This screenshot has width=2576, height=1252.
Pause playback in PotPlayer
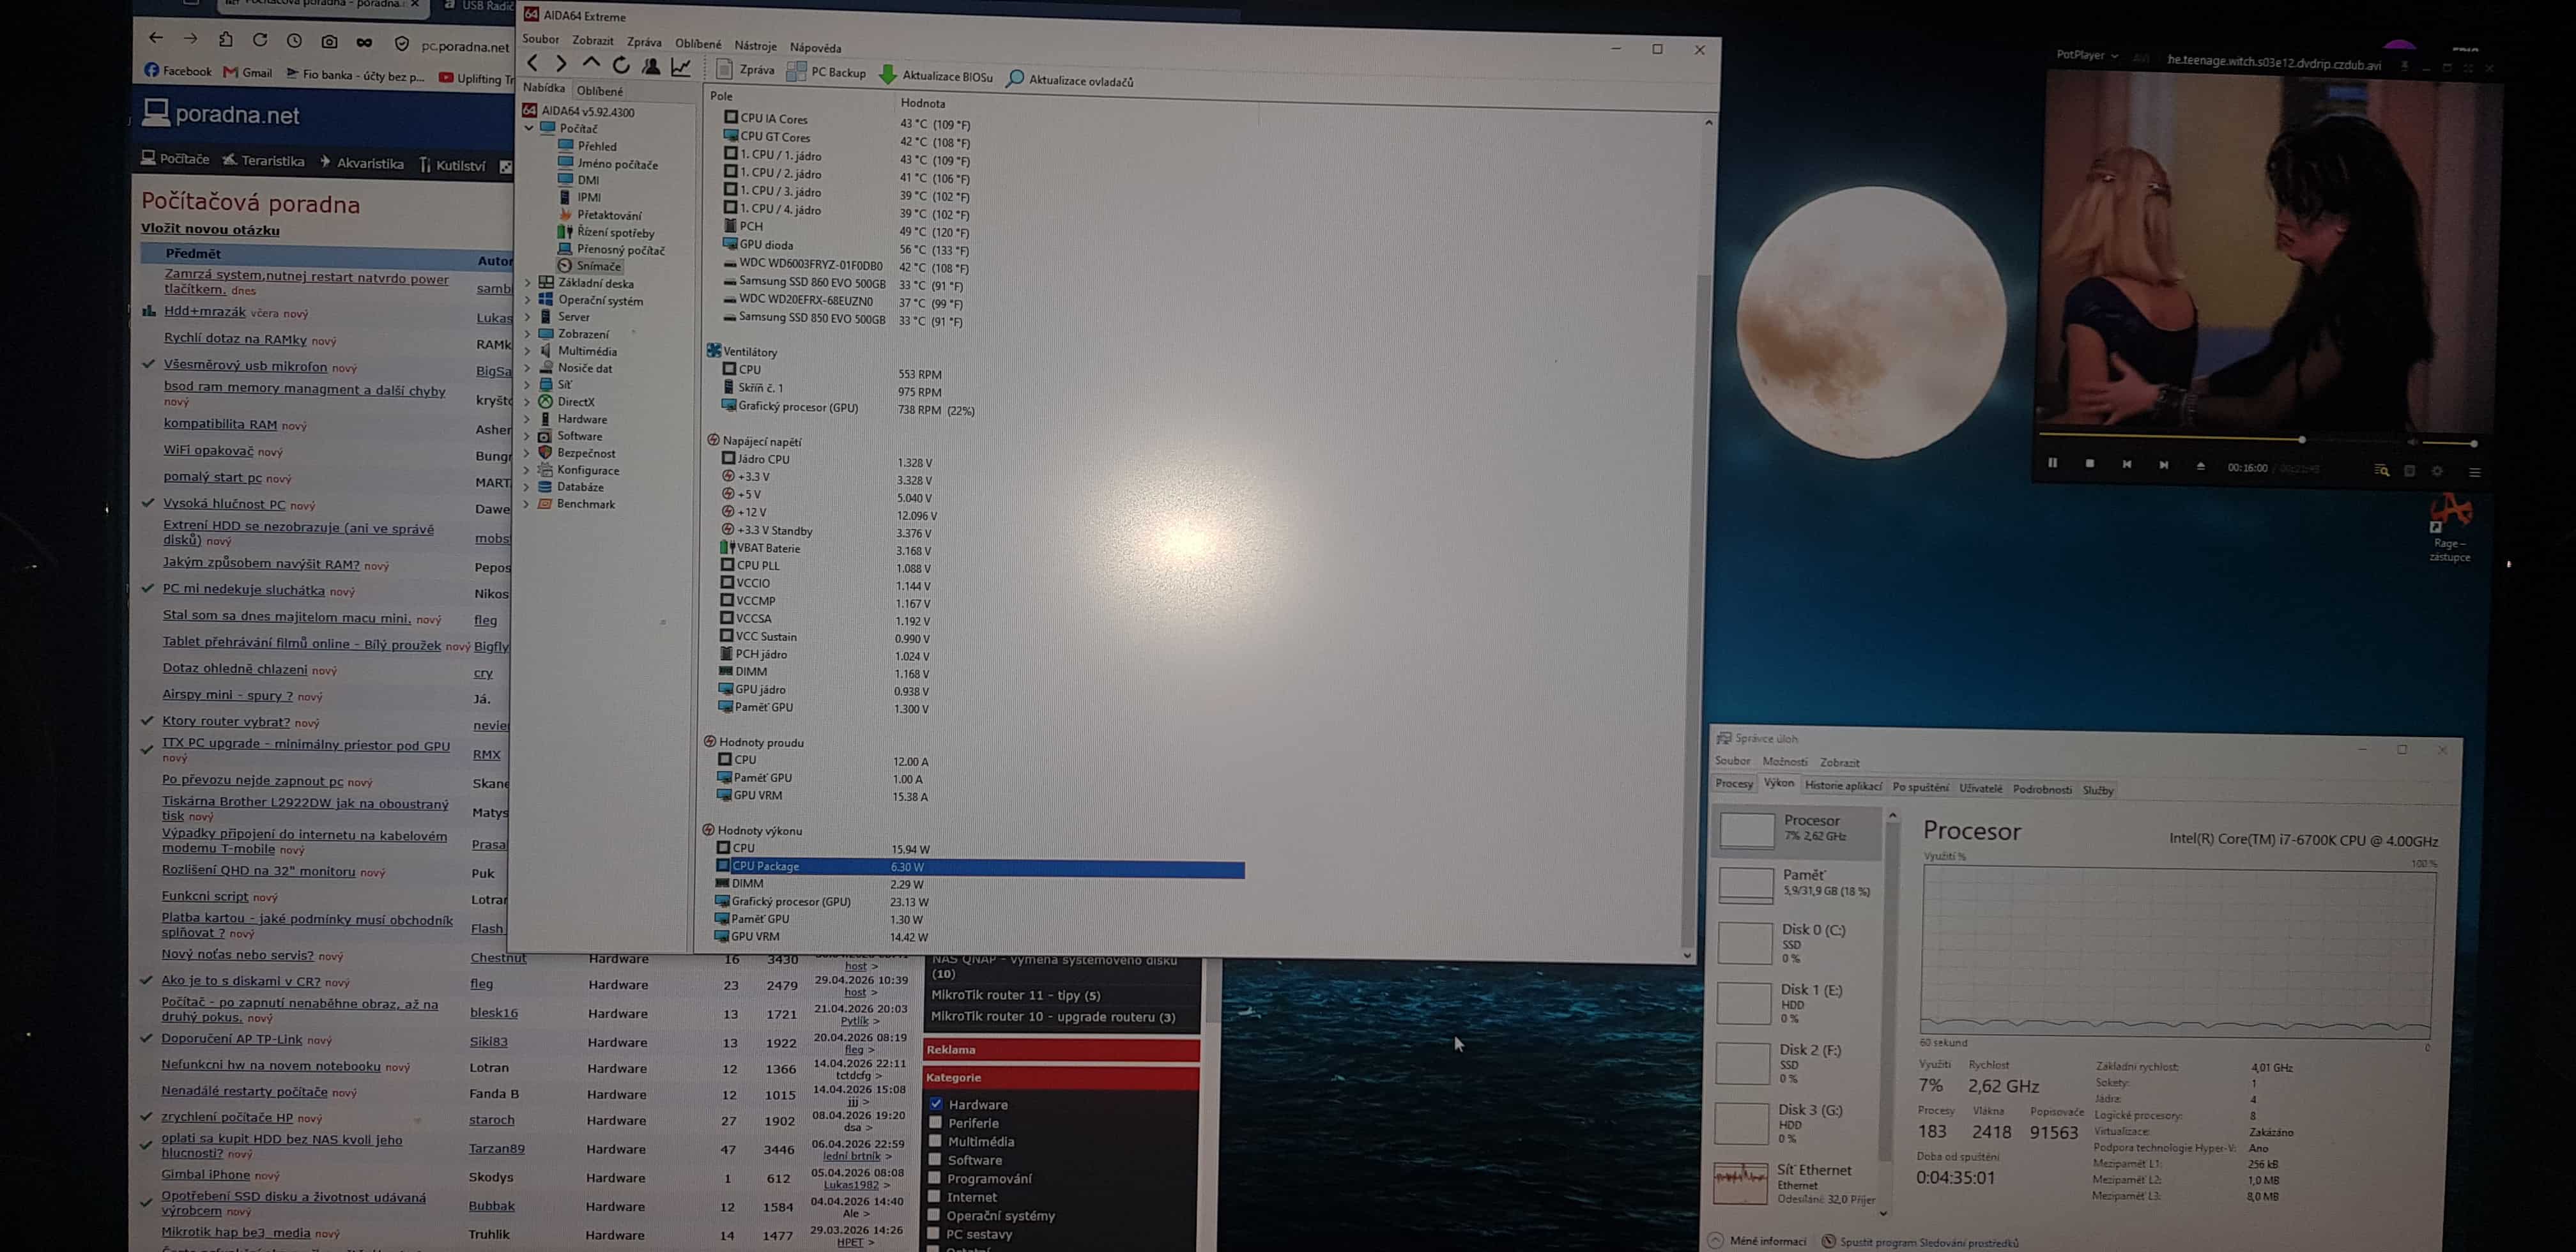tap(2053, 463)
